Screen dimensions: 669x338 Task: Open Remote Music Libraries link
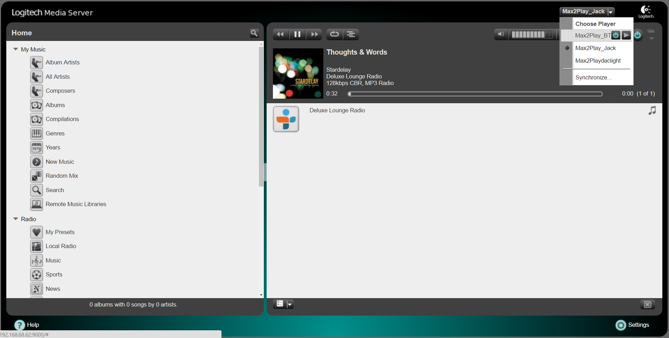click(x=76, y=204)
